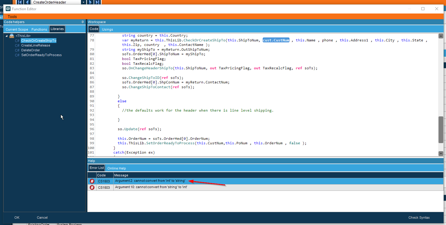446x225 pixels.
Task: Click the OK button
Action: (17, 217)
